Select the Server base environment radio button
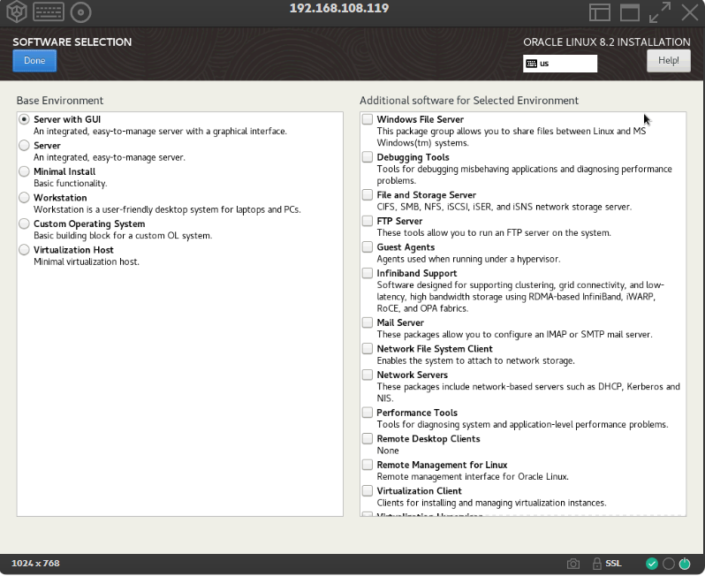Screen dimensions: 705x576 point(24,145)
